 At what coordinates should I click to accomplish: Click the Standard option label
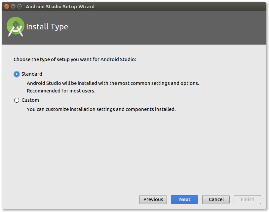[32, 74]
